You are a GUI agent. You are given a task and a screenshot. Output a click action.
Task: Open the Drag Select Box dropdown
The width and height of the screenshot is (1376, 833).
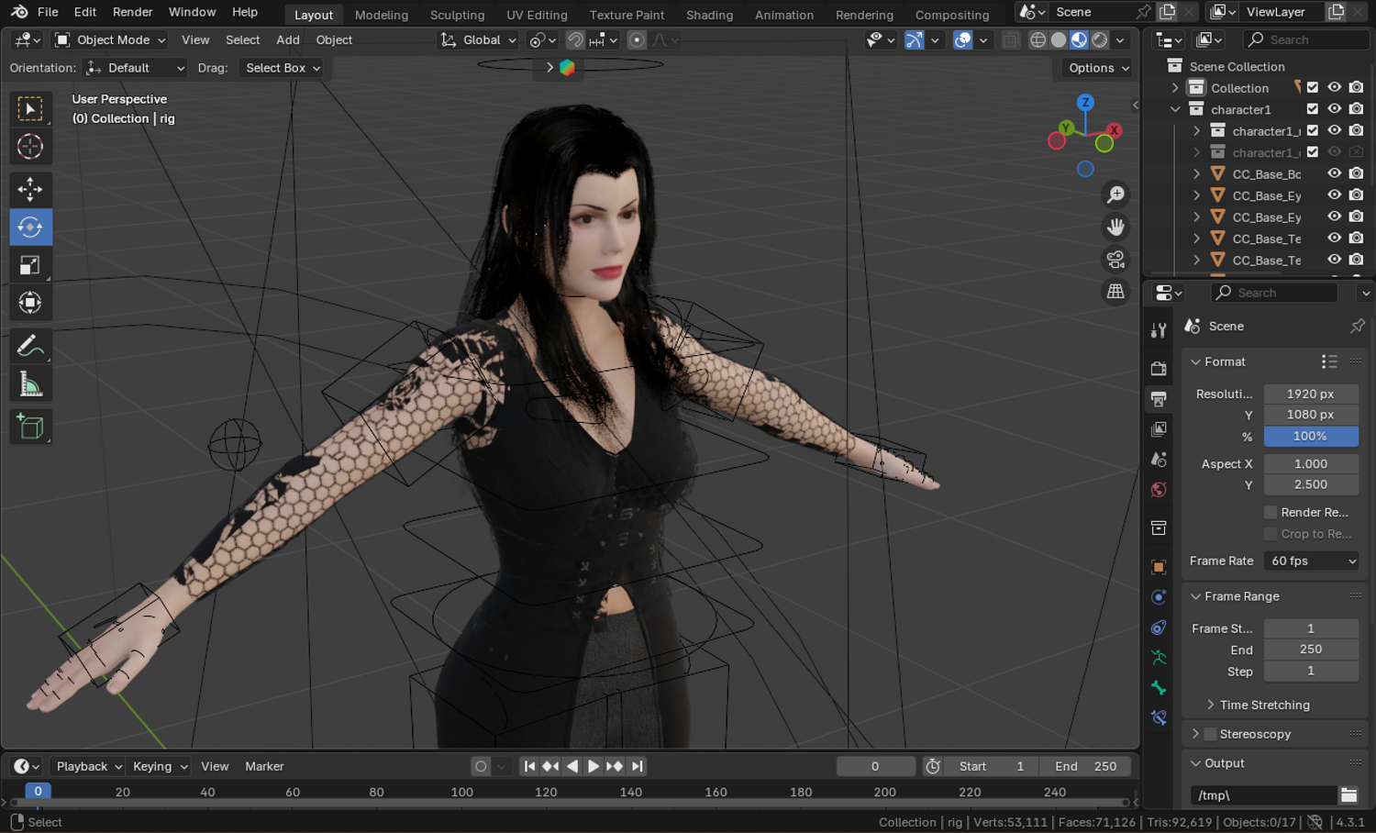point(282,68)
